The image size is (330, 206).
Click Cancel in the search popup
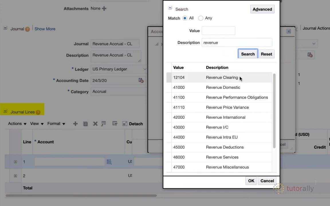click(267, 181)
